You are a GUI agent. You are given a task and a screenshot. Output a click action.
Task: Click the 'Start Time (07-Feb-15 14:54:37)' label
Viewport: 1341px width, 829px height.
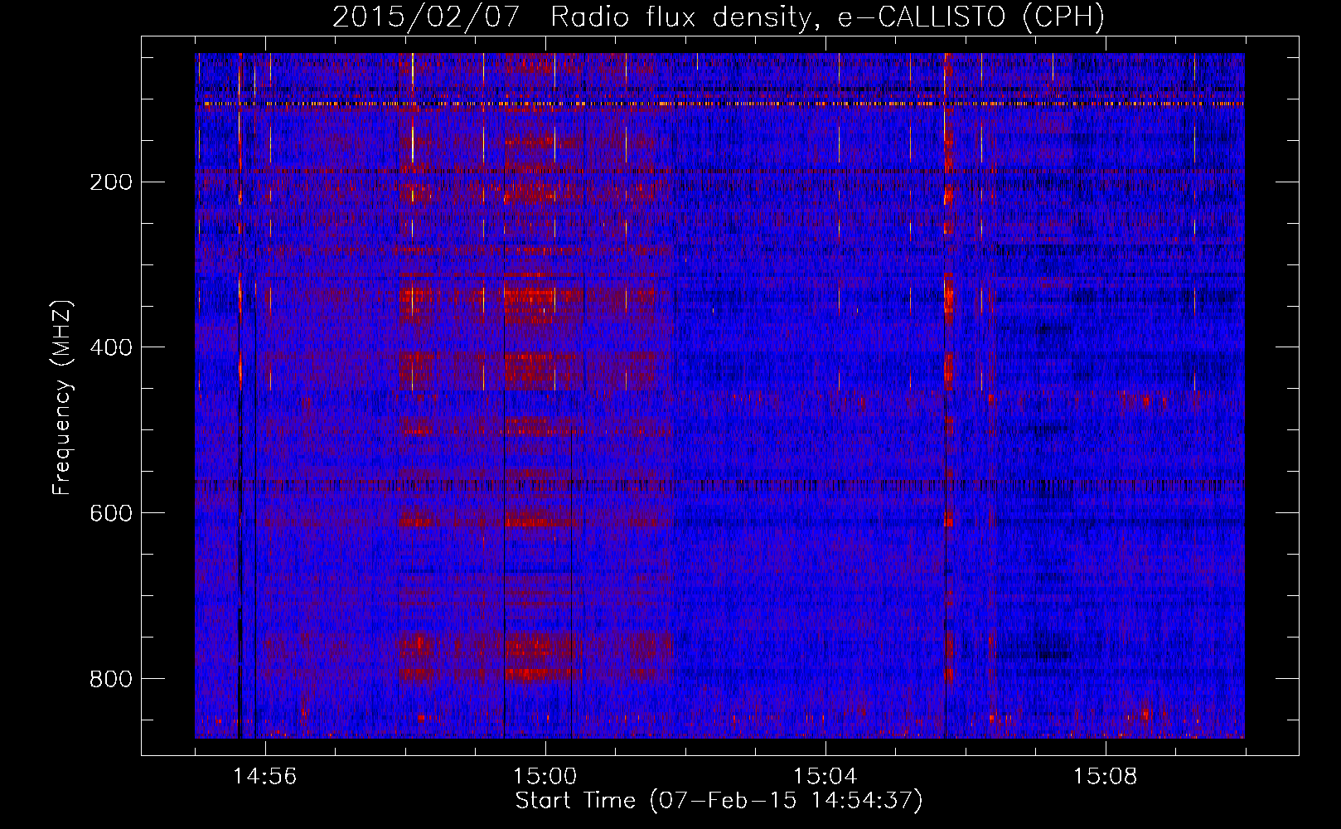pyautogui.click(x=719, y=801)
